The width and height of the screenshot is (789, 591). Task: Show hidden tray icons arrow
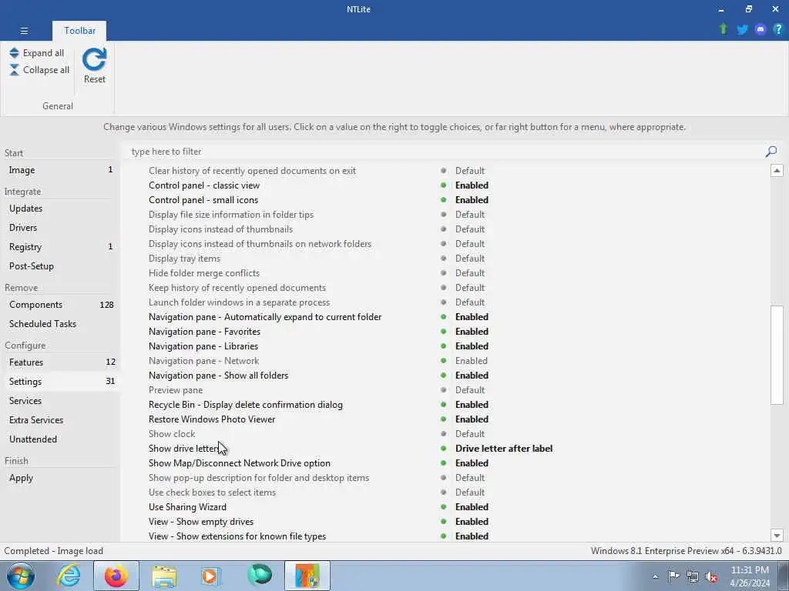pyautogui.click(x=655, y=577)
